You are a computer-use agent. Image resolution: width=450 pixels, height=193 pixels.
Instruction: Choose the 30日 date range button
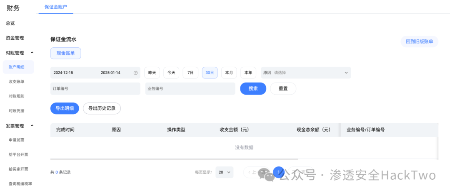(210, 73)
